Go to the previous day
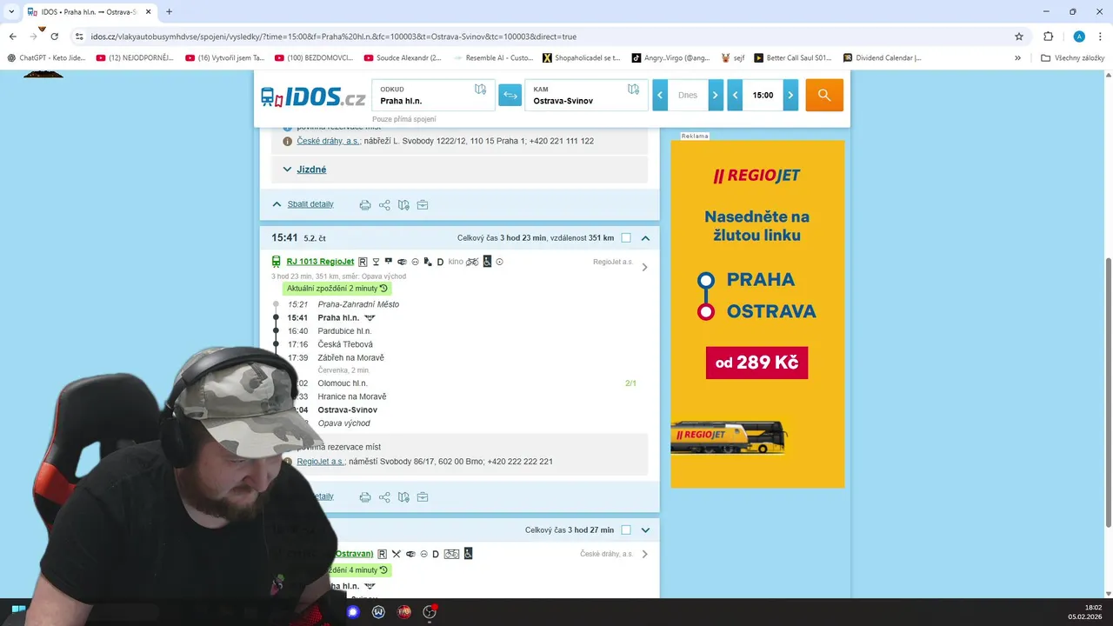 [660, 95]
